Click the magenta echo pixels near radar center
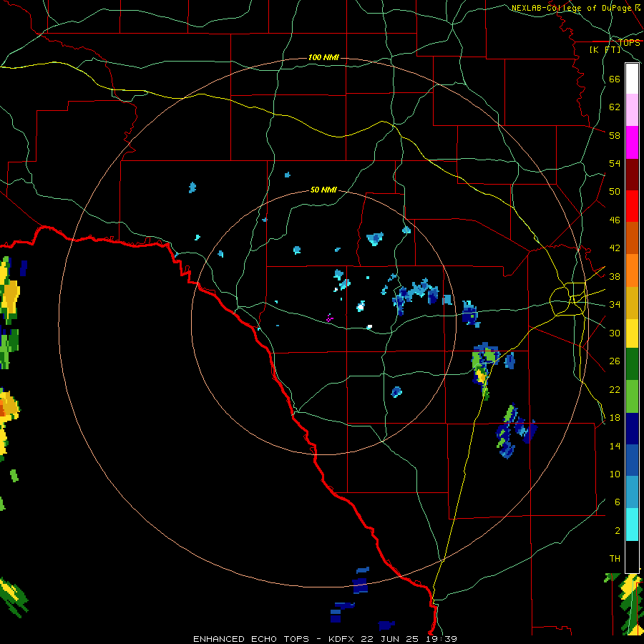This screenshot has height=644, width=644. (x=329, y=318)
